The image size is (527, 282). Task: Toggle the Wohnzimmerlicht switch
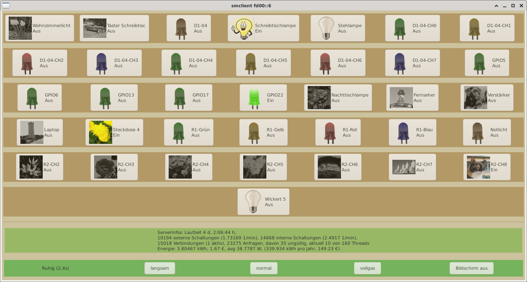tap(39, 28)
